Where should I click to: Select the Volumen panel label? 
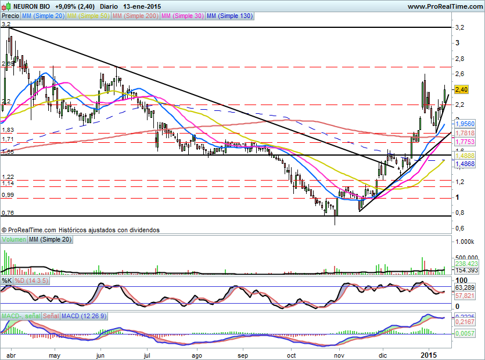(14, 239)
